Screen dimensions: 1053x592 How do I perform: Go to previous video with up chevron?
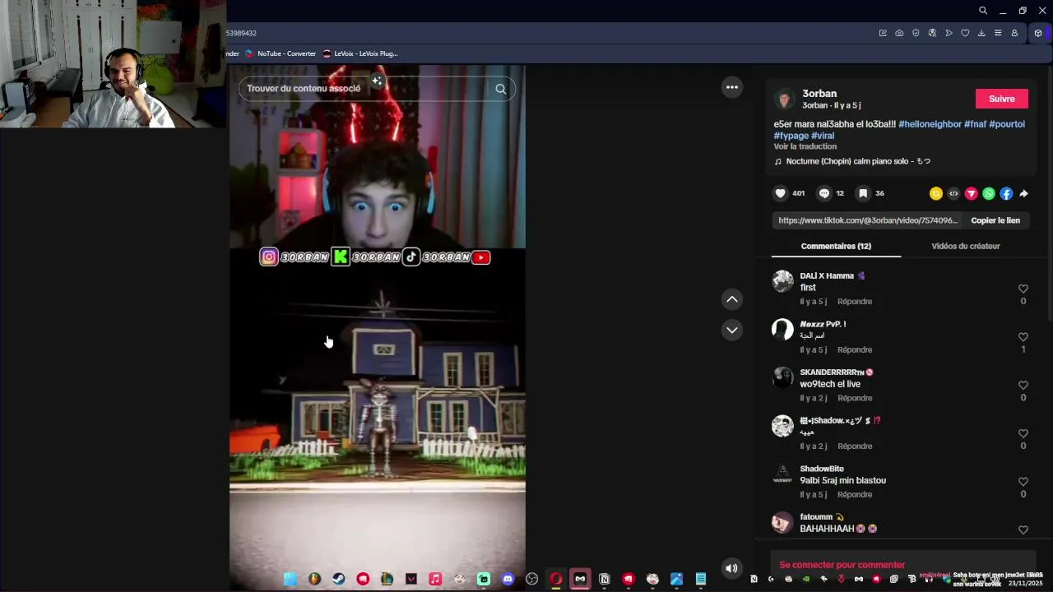coord(732,299)
